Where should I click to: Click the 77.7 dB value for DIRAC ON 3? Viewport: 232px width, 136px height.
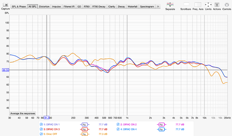pyautogui.click(x=103, y=129)
